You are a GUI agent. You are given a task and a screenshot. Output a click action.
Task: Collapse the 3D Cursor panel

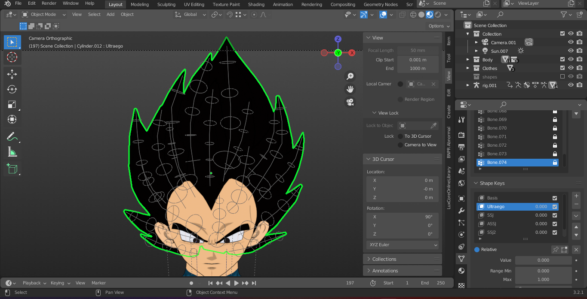click(x=403, y=159)
